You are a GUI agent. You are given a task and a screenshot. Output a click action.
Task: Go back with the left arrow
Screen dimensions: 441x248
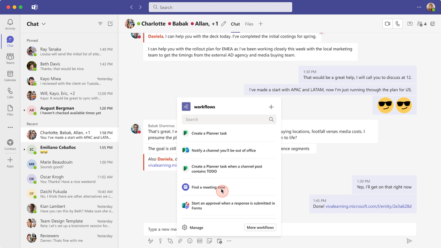(x=132, y=8)
